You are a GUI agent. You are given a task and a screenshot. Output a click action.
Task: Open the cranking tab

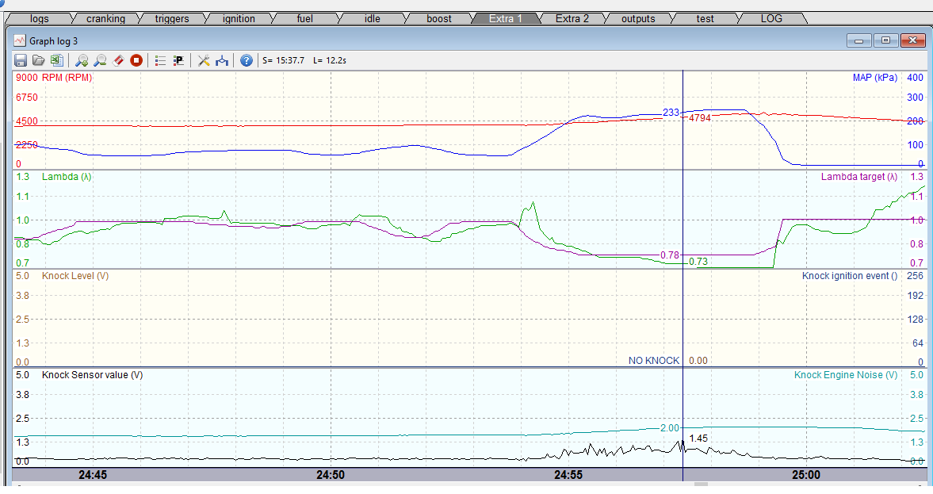pos(105,18)
